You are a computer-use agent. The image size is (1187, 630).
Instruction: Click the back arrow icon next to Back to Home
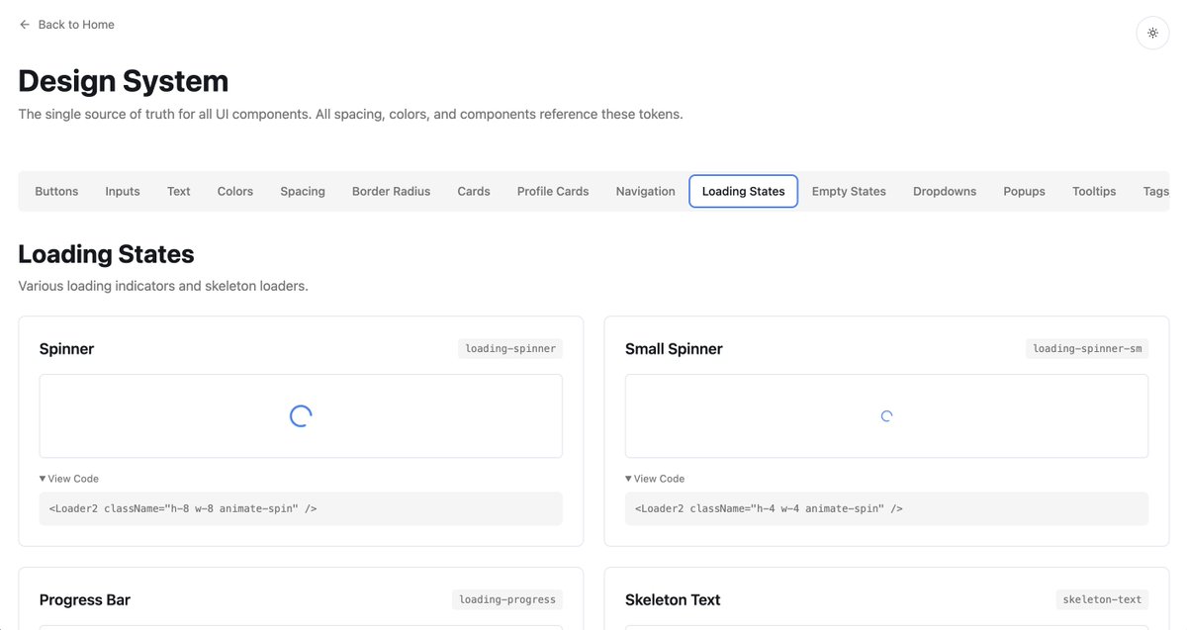(x=24, y=24)
